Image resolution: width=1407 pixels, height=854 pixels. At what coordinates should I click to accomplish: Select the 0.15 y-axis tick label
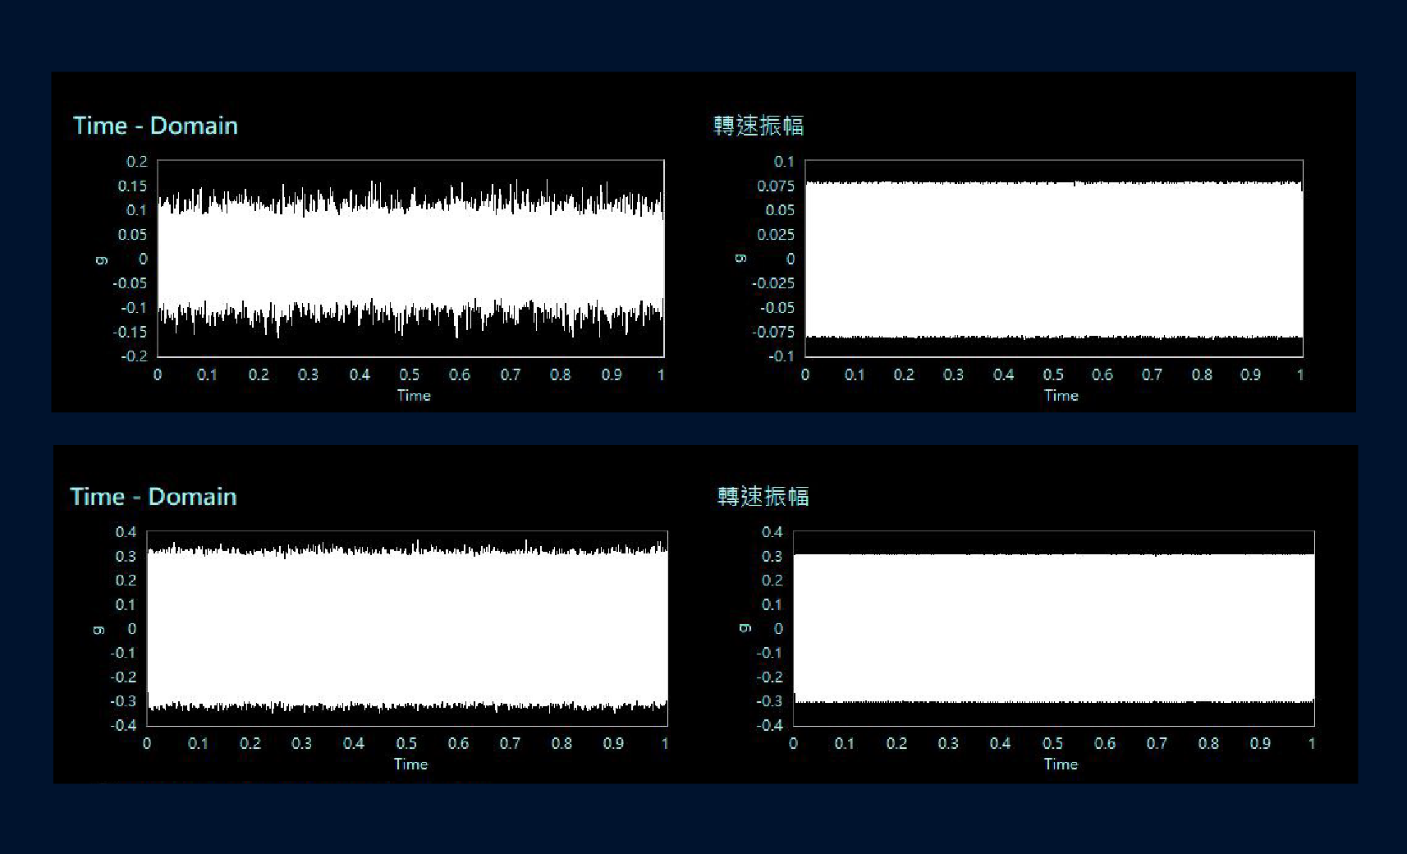132,186
